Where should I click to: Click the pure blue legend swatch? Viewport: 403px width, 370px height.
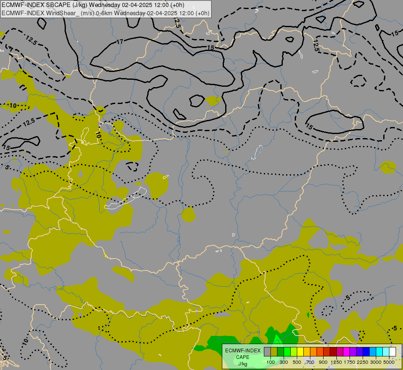(366, 352)
